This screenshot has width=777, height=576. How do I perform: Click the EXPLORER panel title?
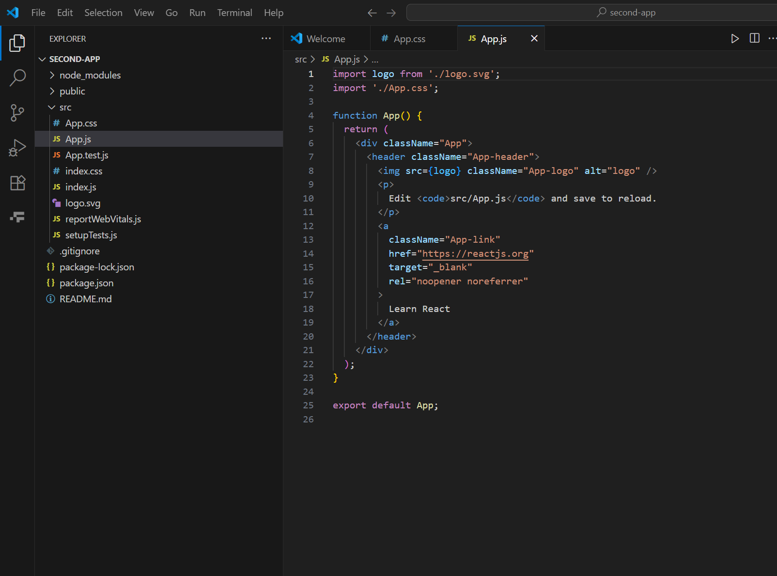coord(67,39)
